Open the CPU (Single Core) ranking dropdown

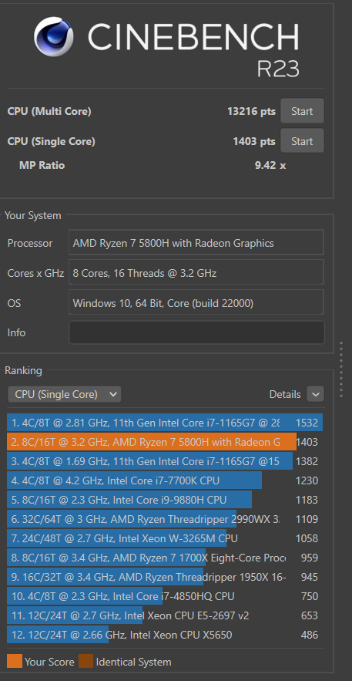click(x=64, y=394)
